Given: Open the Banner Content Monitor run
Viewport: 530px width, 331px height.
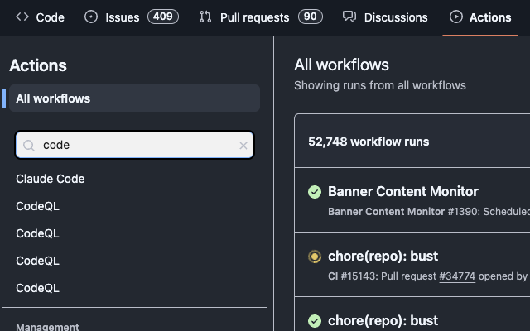Looking at the screenshot, I should coord(403,191).
